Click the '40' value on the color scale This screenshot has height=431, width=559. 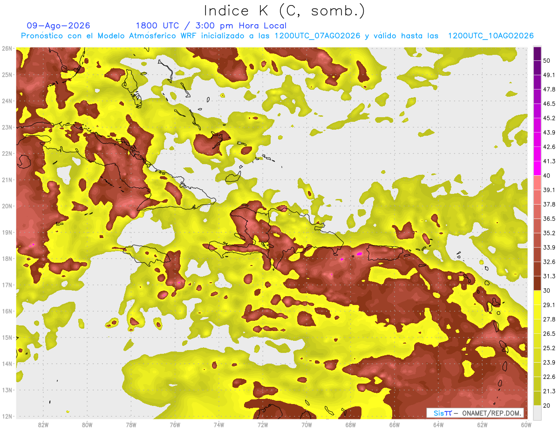pos(547,176)
